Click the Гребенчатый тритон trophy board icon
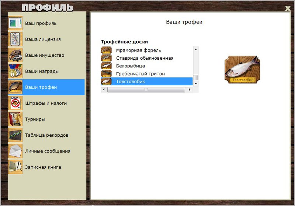The image size is (295, 206). pyautogui.click(x=106, y=73)
